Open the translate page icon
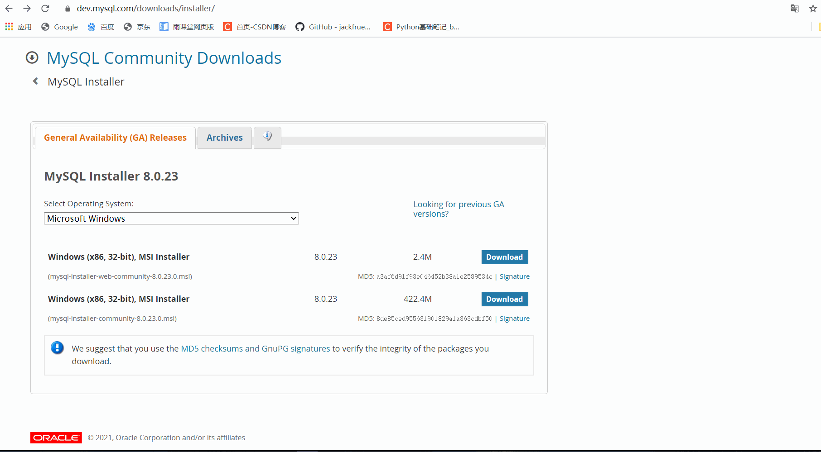Image resolution: width=821 pixels, height=452 pixels. 795,9
